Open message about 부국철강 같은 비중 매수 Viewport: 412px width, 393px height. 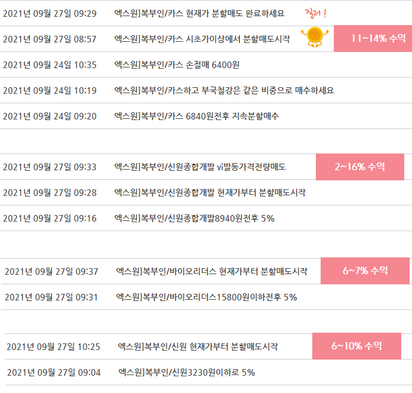[x=224, y=90]
